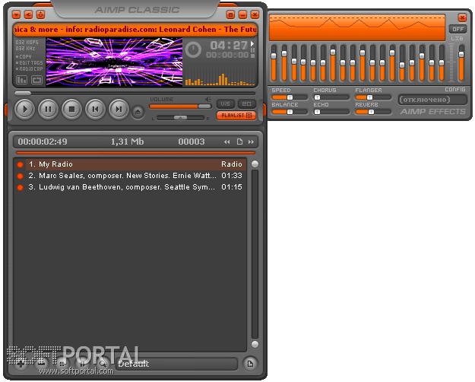This screenshot has width=475, height=382.
Task: Click the second equalizer band slider
Action: coord(284,63)
